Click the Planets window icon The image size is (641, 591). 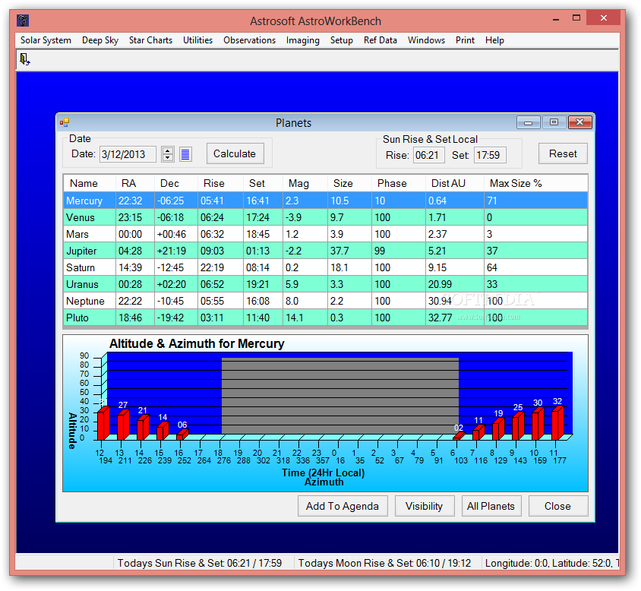tap(65, 122)
